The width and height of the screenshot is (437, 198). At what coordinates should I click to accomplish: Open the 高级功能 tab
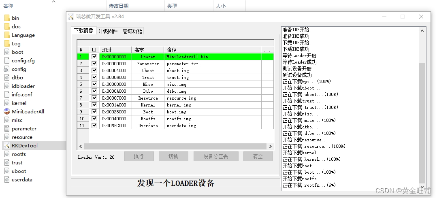click(132, 31)
